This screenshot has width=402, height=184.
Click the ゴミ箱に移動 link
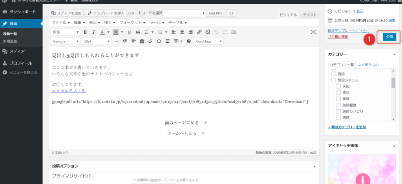click(x=338, y=37)
